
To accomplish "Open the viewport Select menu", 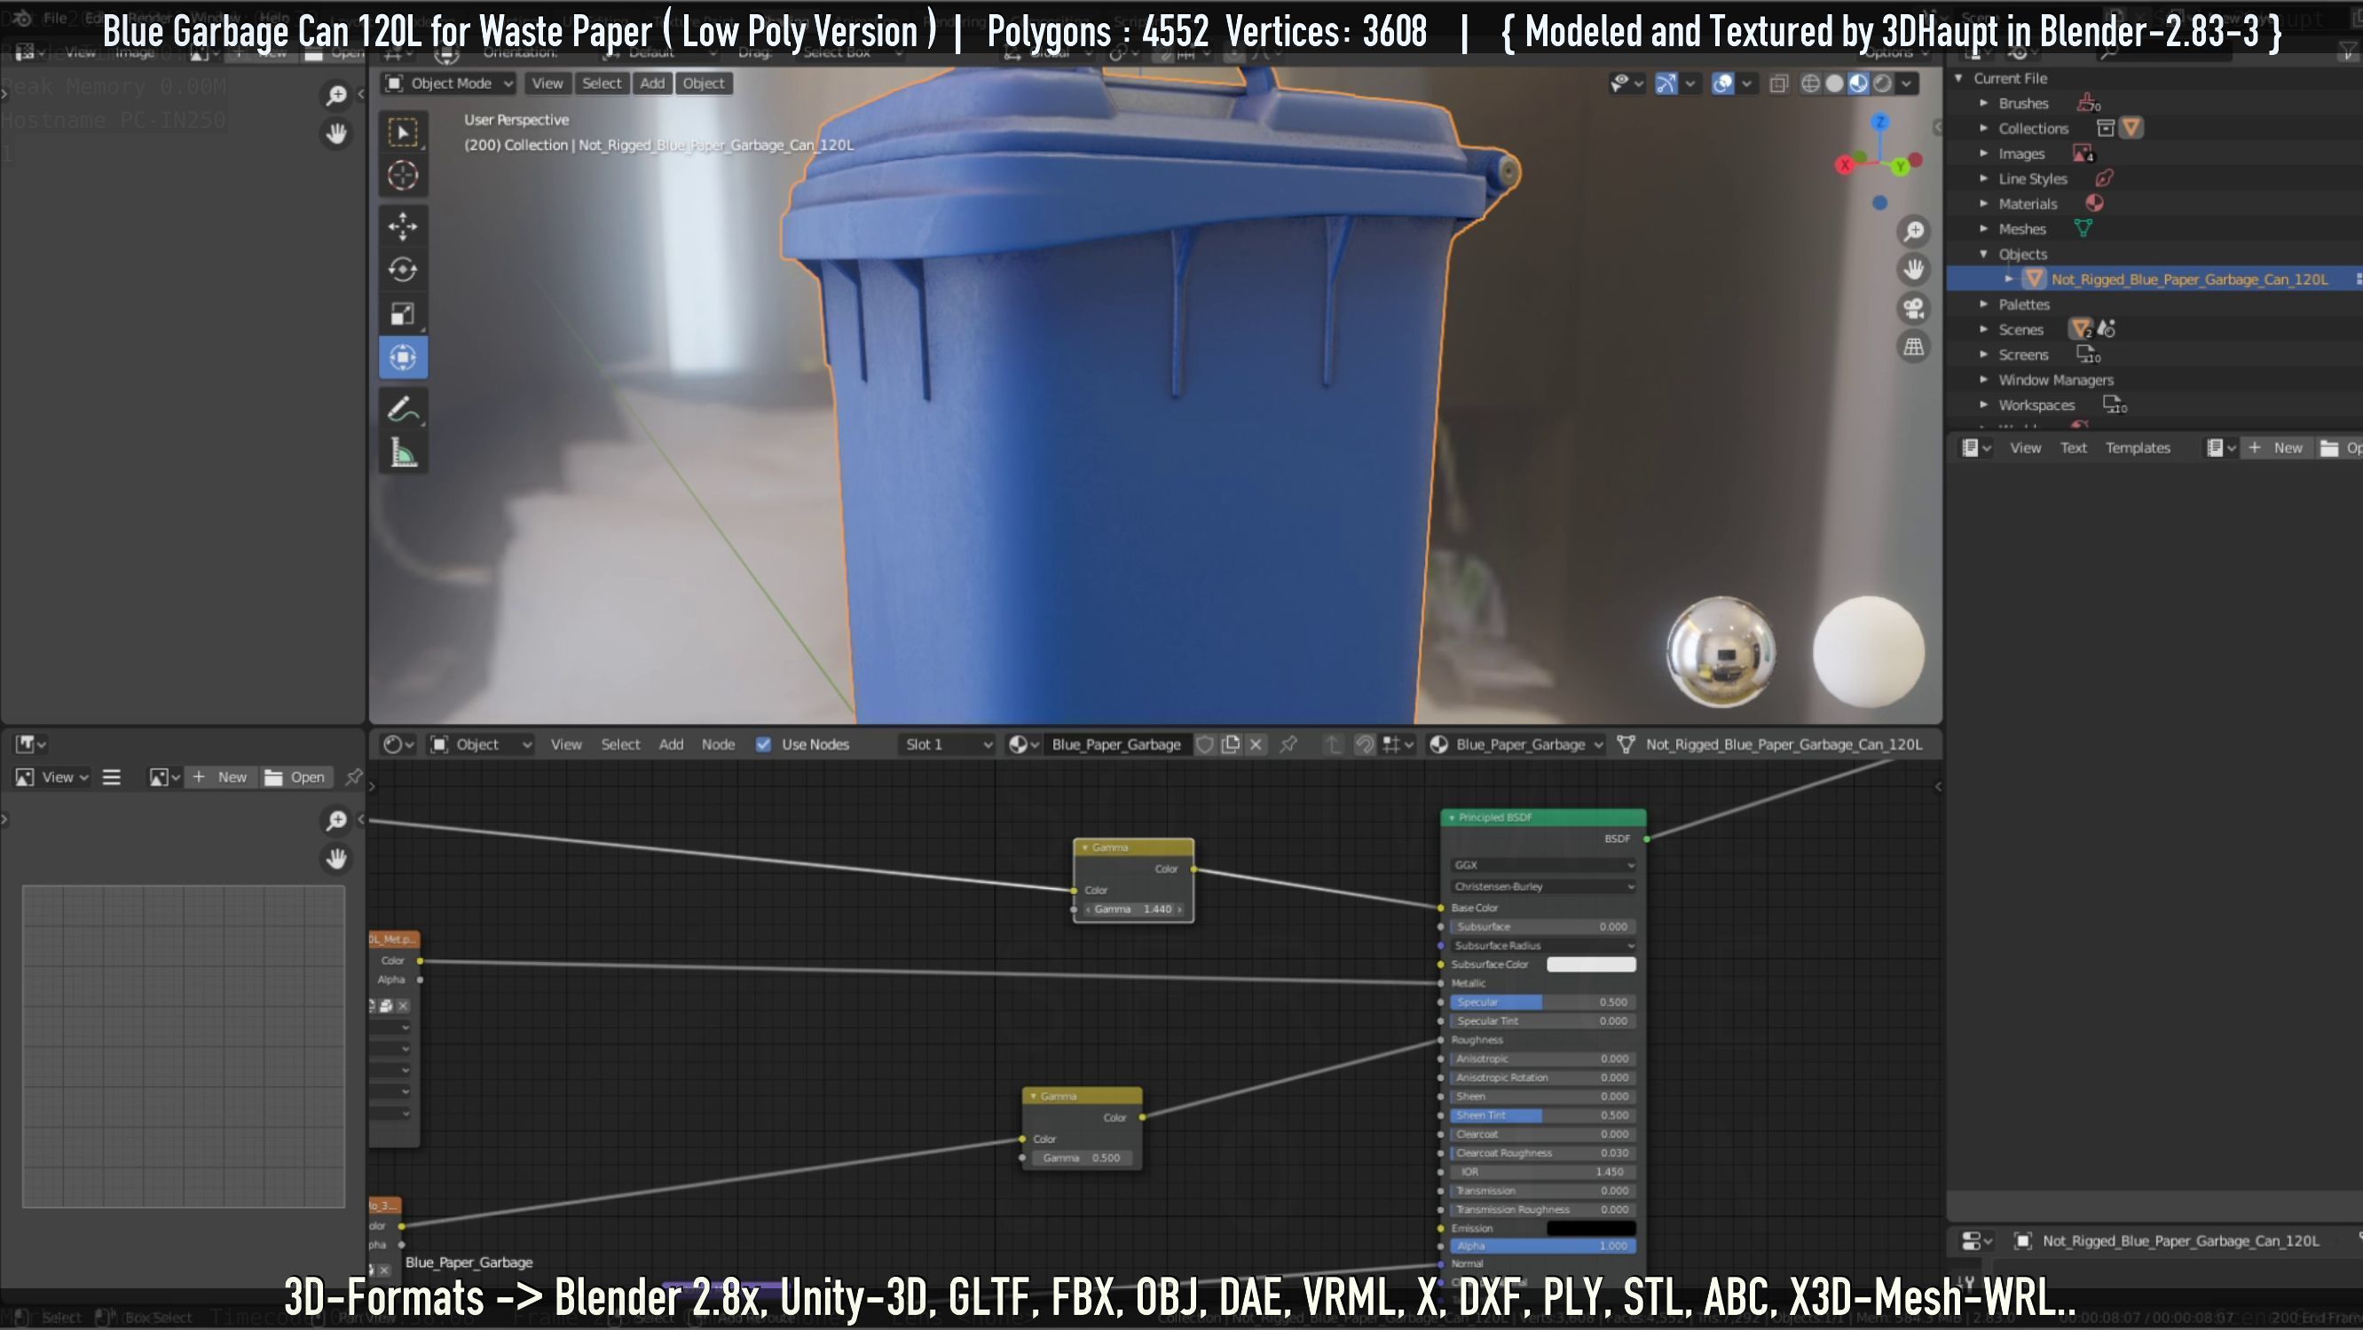I will 602,83.
